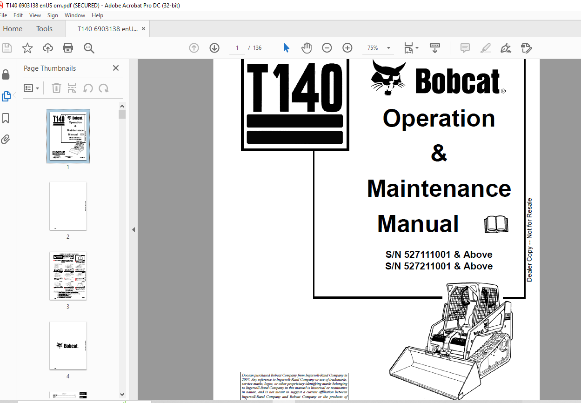
Task: Click the 'Page Thumbnails' panel title
Action: tap(50, 68)
